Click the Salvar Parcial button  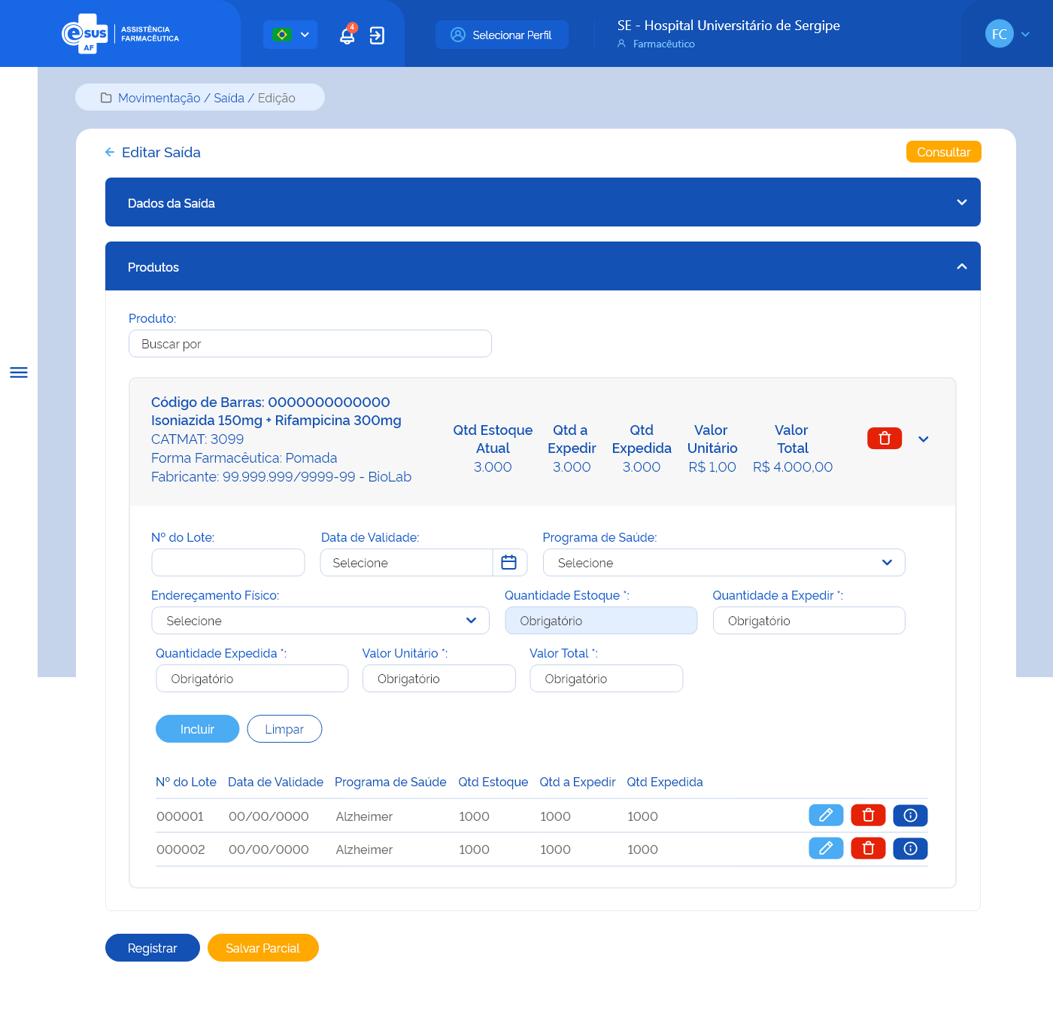[262, 948]
